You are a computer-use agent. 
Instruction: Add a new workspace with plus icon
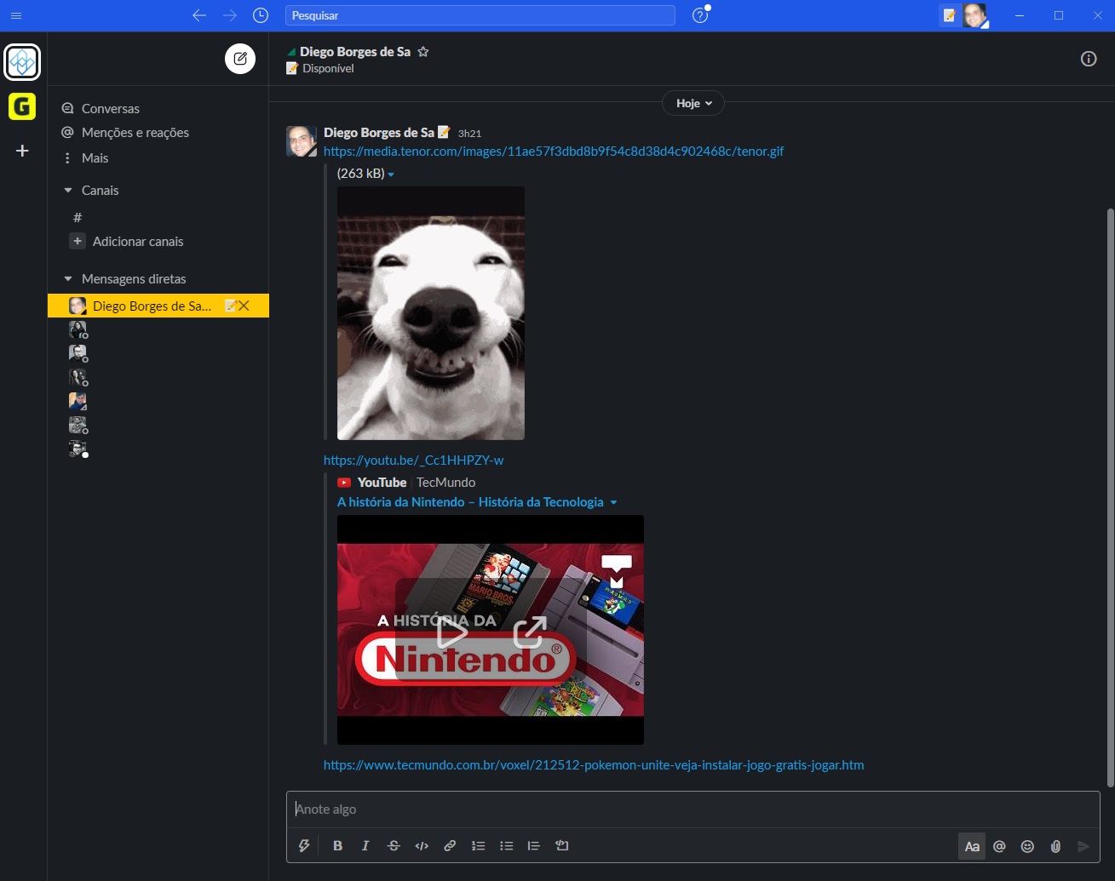click(x=22, y=151)
